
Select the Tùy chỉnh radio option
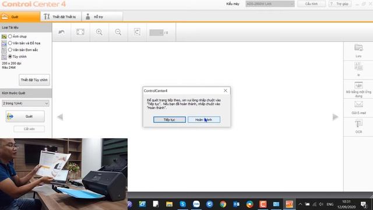coord(10,57)
